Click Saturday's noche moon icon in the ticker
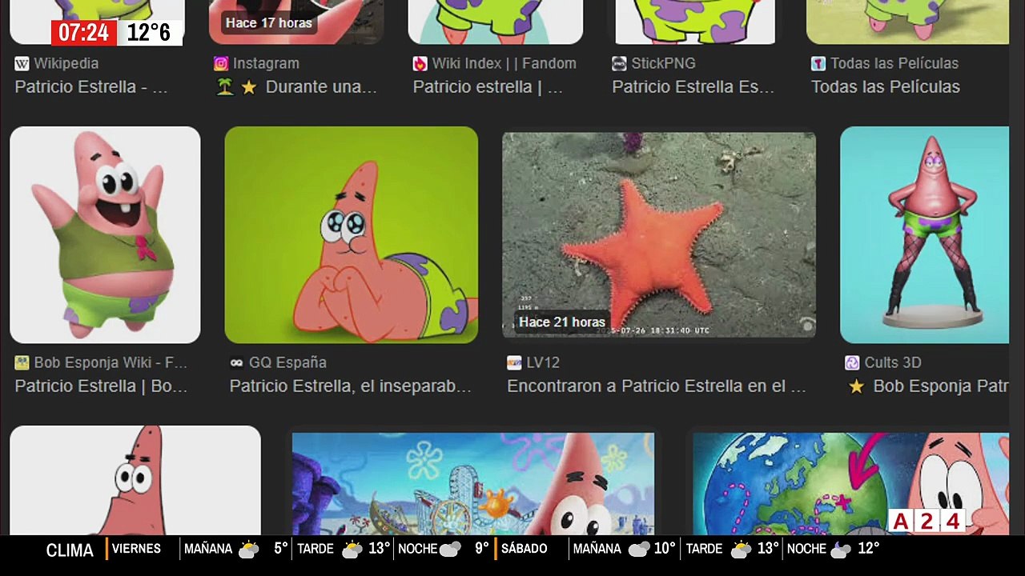Image resolution: width=1025 pixels, height=576 pixels. pyautogui.click(x=841, y=549)
